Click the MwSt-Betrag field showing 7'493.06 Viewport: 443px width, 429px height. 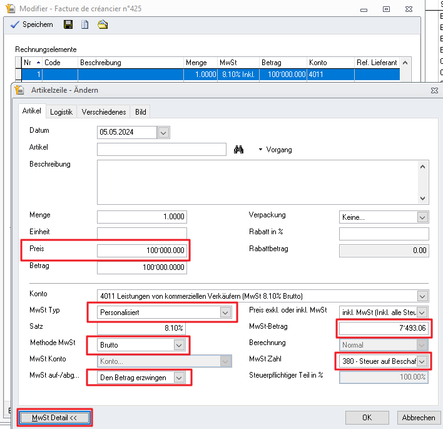(384, 328)
